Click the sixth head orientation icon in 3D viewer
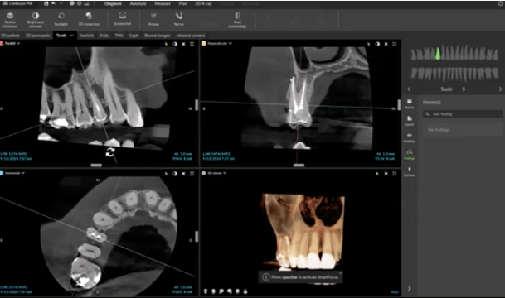The height and width of the screenshot is (298, 505). [x=245, y=291]
